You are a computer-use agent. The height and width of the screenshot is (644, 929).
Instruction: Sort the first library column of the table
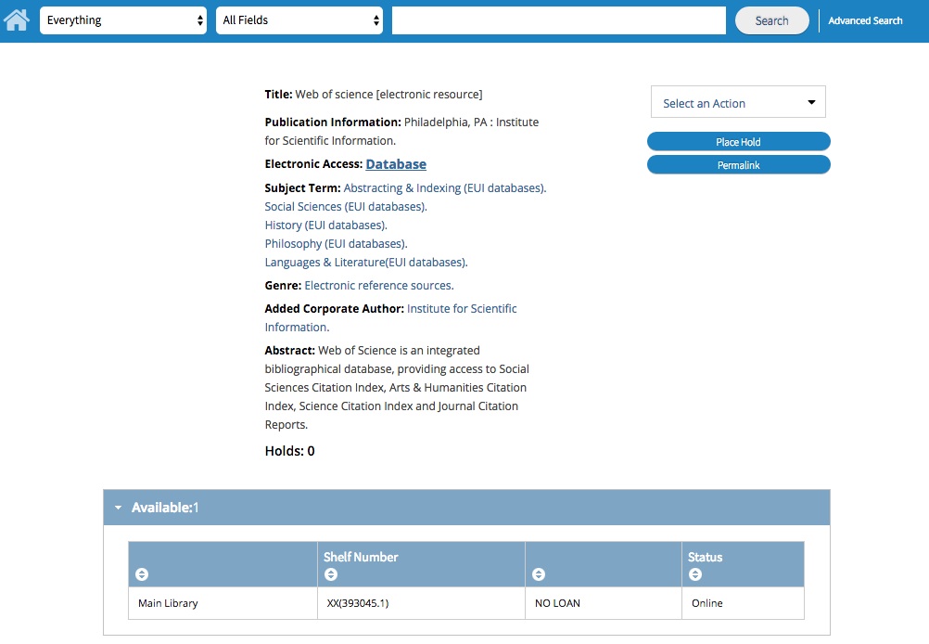141,574
